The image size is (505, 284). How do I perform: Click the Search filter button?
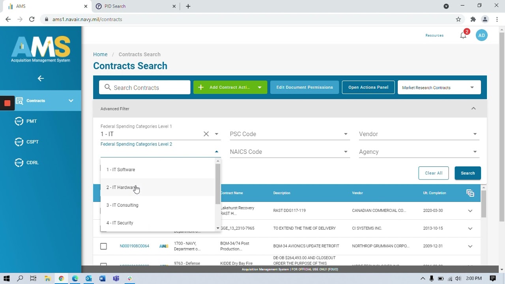tap(468, 173)
